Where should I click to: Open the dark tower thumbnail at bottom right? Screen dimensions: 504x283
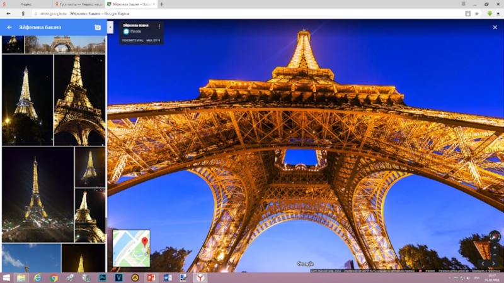84,258
